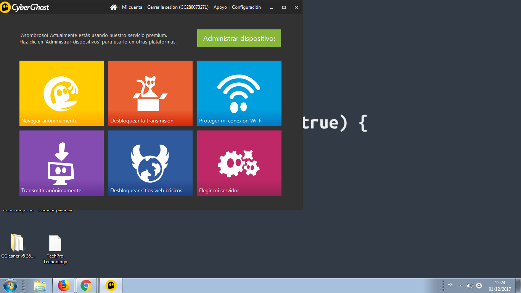Image resolution: width=521 pixels, height=293 pixels.
Task: Launch Firefox from the taskbar
Action: [x=64, y=285]
